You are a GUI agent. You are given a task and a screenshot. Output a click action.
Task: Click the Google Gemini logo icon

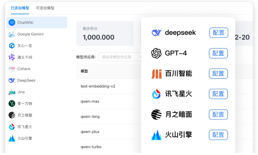pyautogui.click(x=12, y=34)
